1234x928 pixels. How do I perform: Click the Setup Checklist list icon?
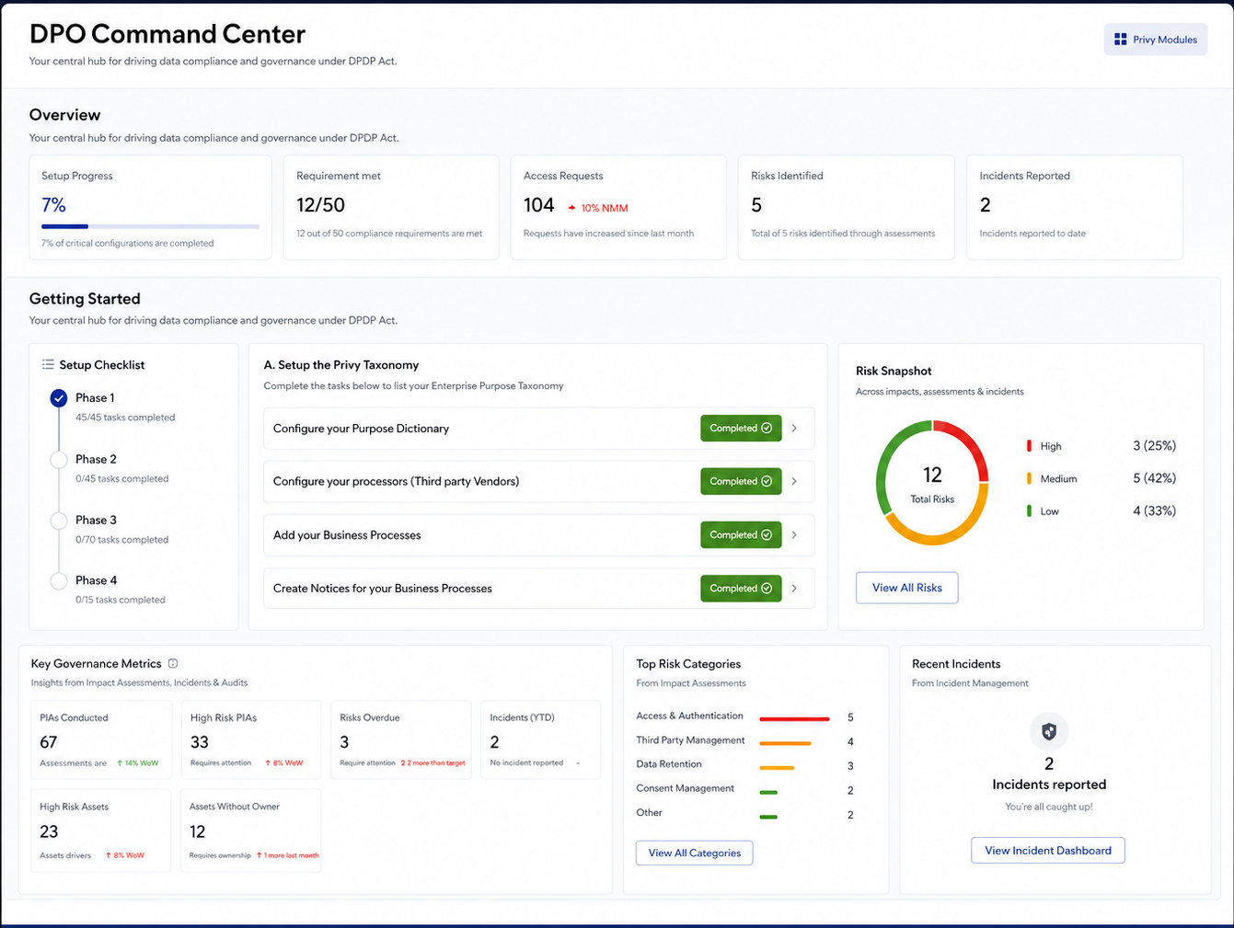tap(48, 365)
